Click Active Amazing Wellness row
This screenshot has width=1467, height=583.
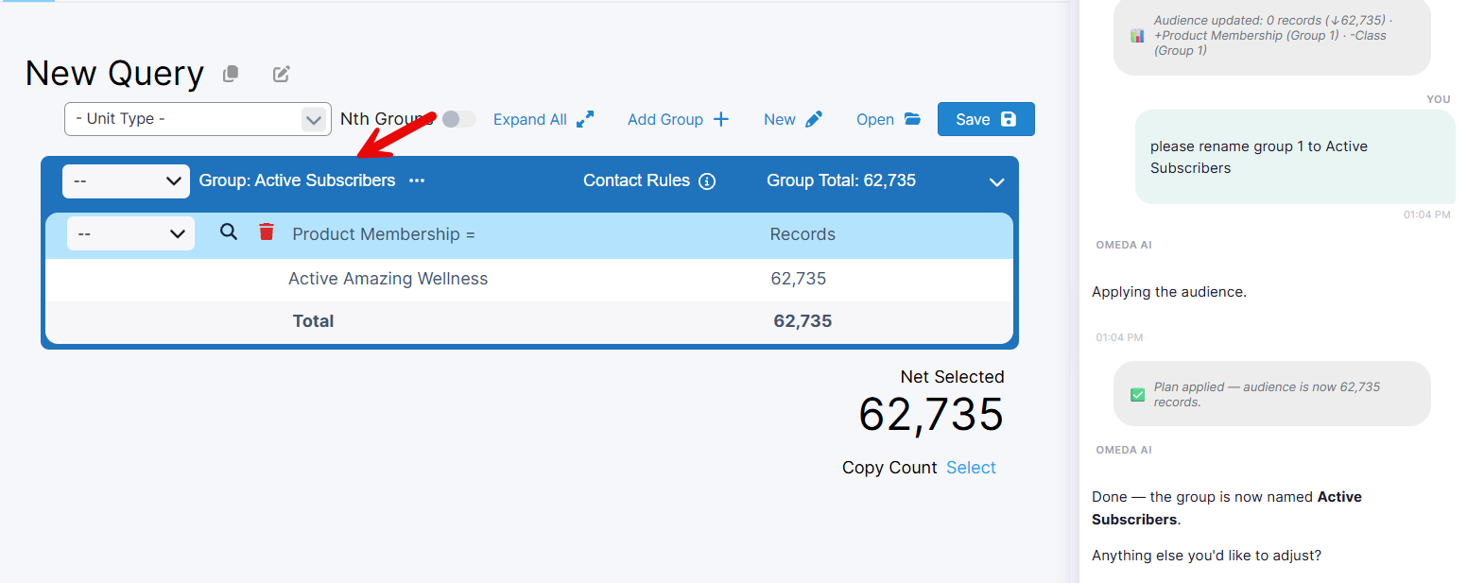coord(529,279)
